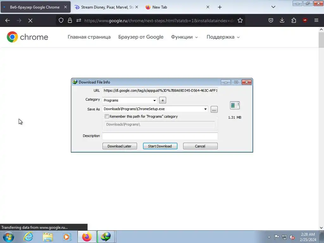
Task: Click the scrollbar down arrow
Action: 321,228
